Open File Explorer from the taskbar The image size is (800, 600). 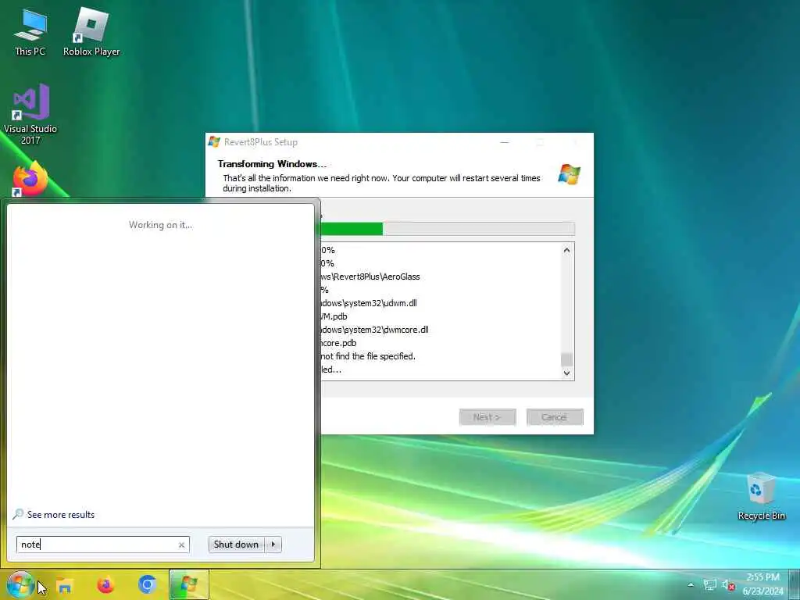click(x=65, y=585)
